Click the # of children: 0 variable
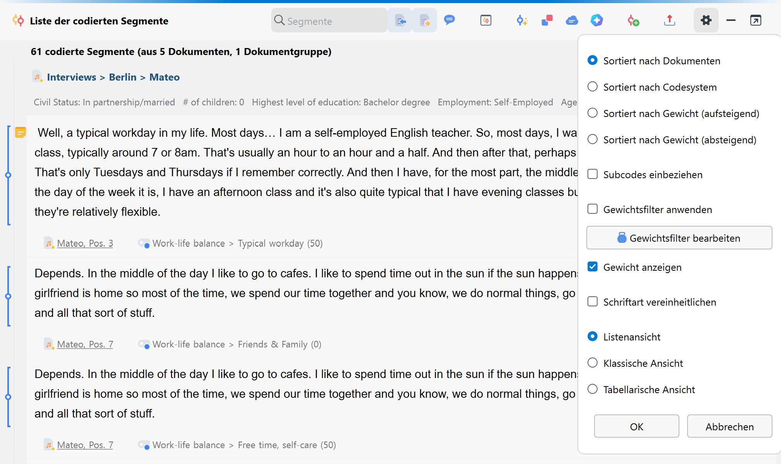This screenshot has width=781, height=464. [x=214, y=102]
